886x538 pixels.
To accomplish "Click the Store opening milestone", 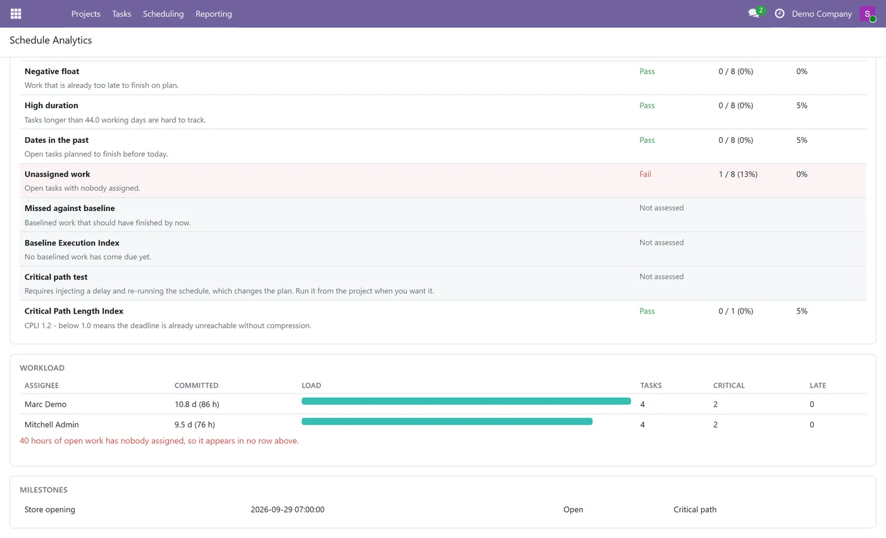I will pos(50,510).
